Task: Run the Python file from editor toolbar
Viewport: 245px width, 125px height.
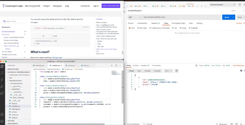Action: (x=112, y=66)
